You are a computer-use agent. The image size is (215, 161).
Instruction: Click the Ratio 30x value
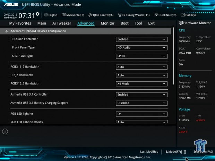(x=181, y=64)
